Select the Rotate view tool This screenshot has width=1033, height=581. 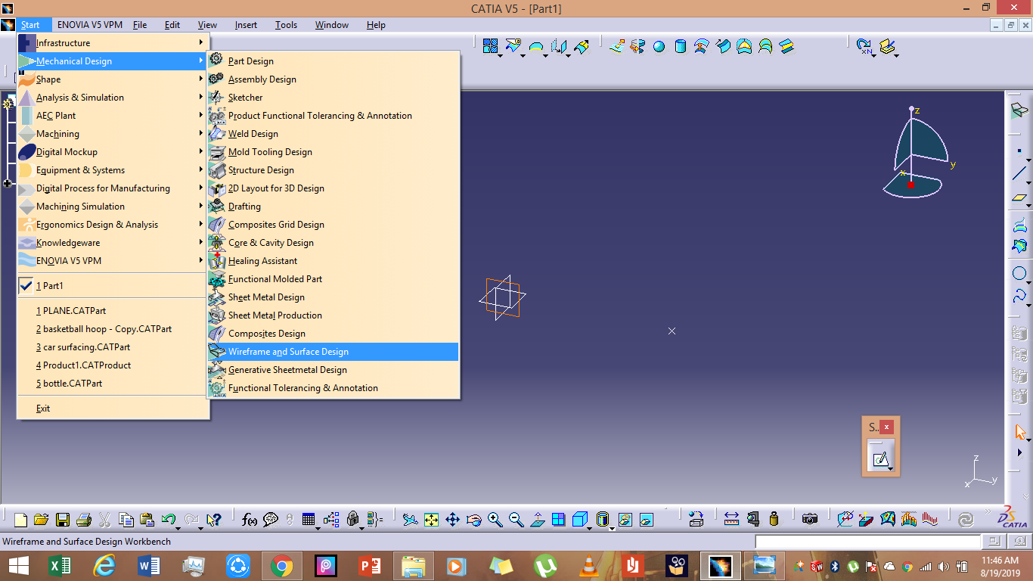[x=474, y=520]
